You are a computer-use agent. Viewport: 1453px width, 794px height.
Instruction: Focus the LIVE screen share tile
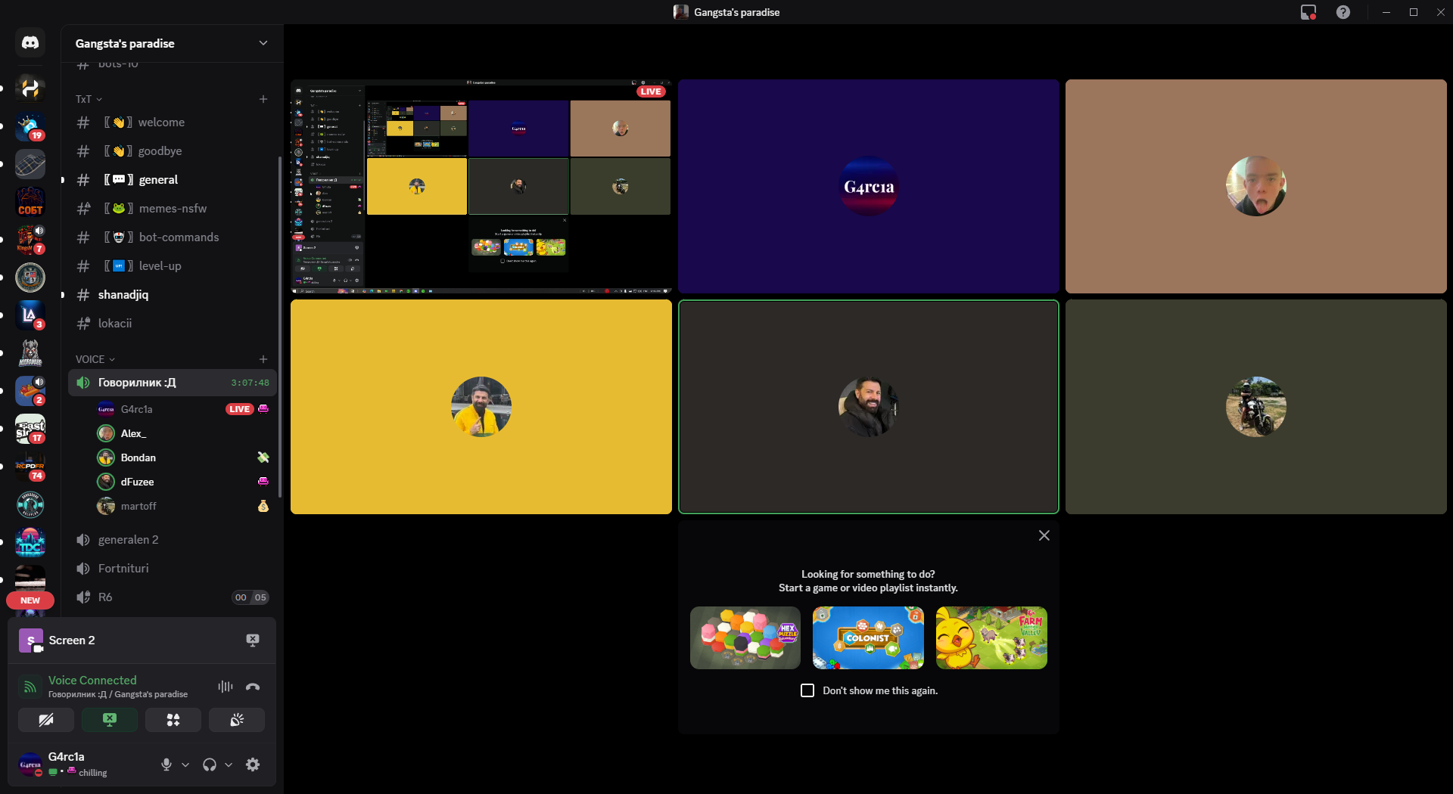tap(481, 186)
